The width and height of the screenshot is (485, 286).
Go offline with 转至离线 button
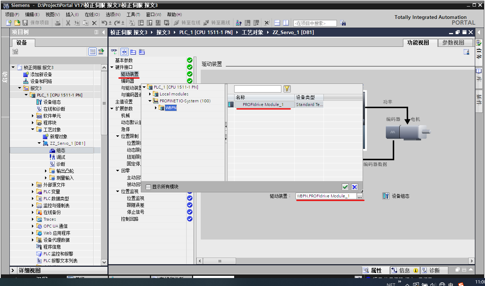pos(217,23)
